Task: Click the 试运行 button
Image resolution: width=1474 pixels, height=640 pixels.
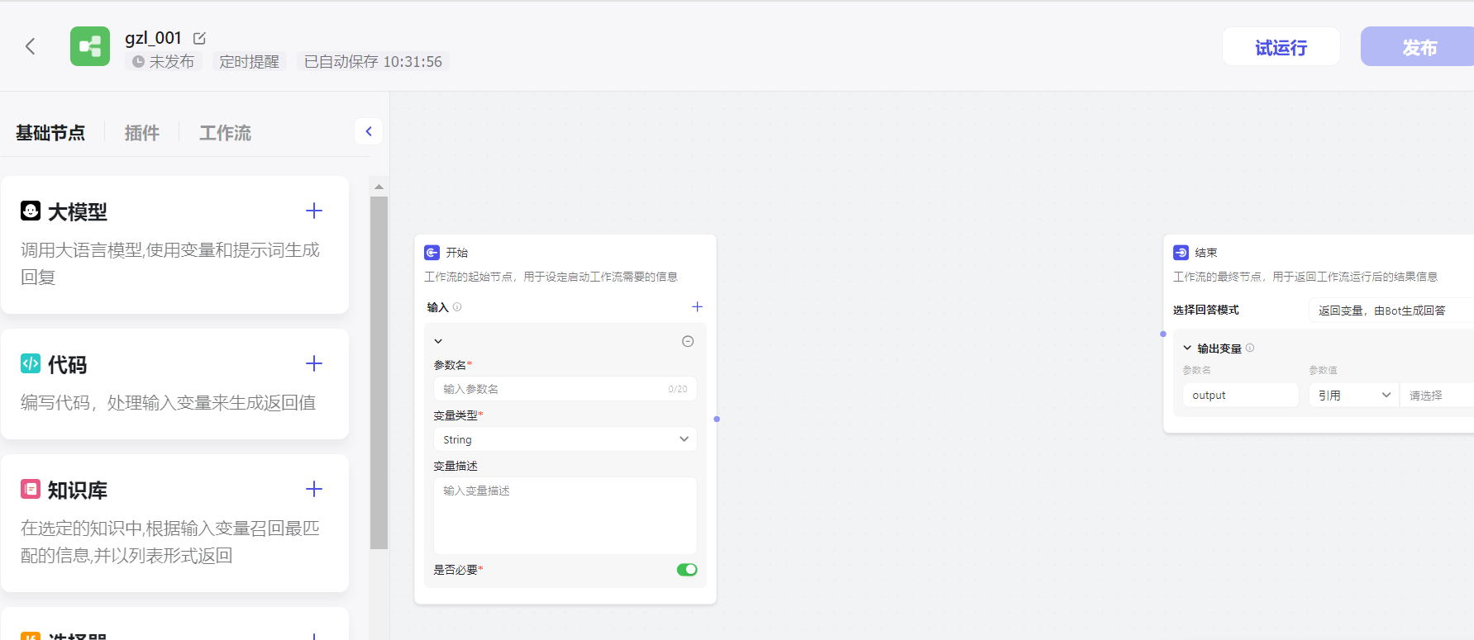Action: [1281, 47]
